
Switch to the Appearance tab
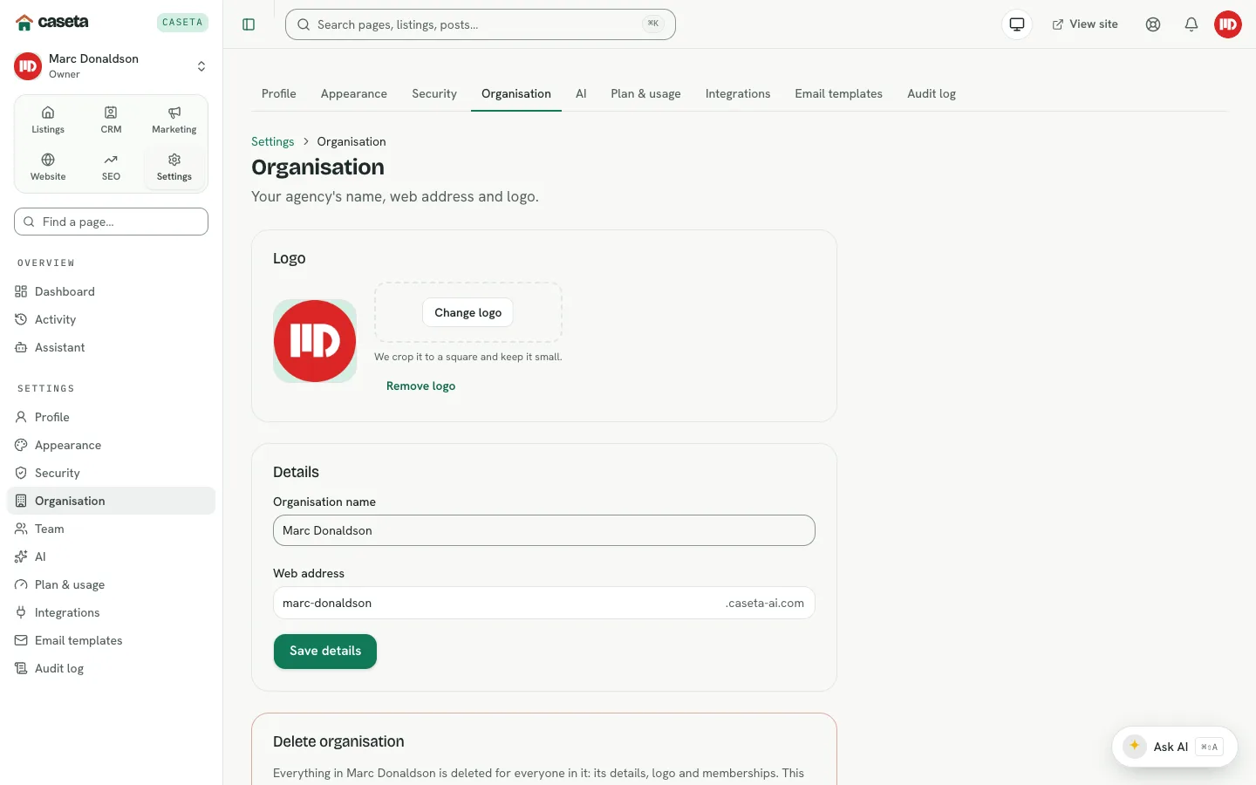[x=354, y=93]
